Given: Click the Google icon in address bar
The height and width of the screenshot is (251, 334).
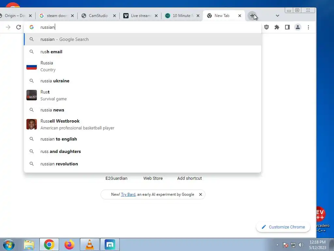Looking at the screenshot, I should pyautogui.click(x=32, y=27).
